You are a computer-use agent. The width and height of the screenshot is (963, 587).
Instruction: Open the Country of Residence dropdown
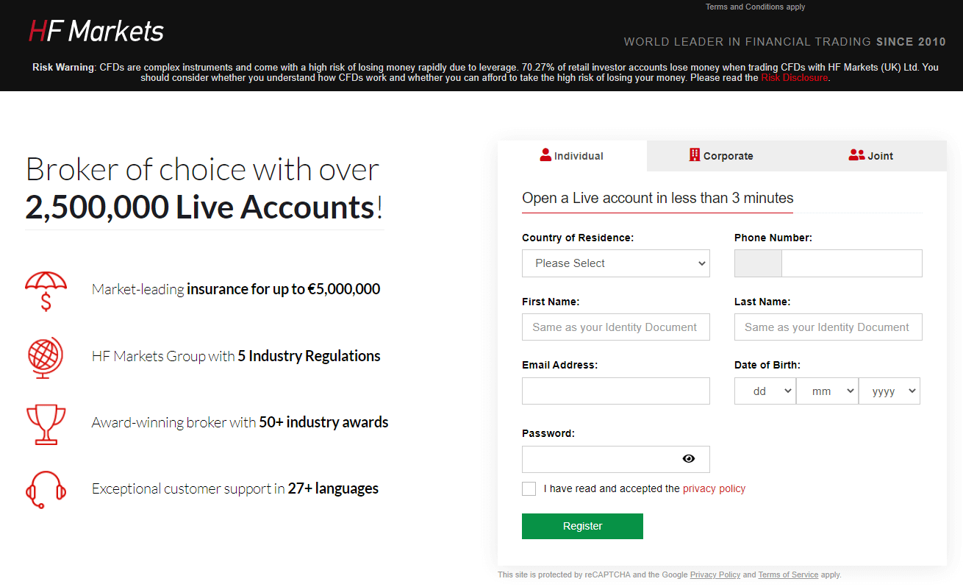pyautogui.click(x=616, y=263)
